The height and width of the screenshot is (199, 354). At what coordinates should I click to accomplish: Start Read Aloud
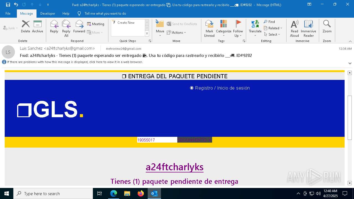[x=295, y=28]
